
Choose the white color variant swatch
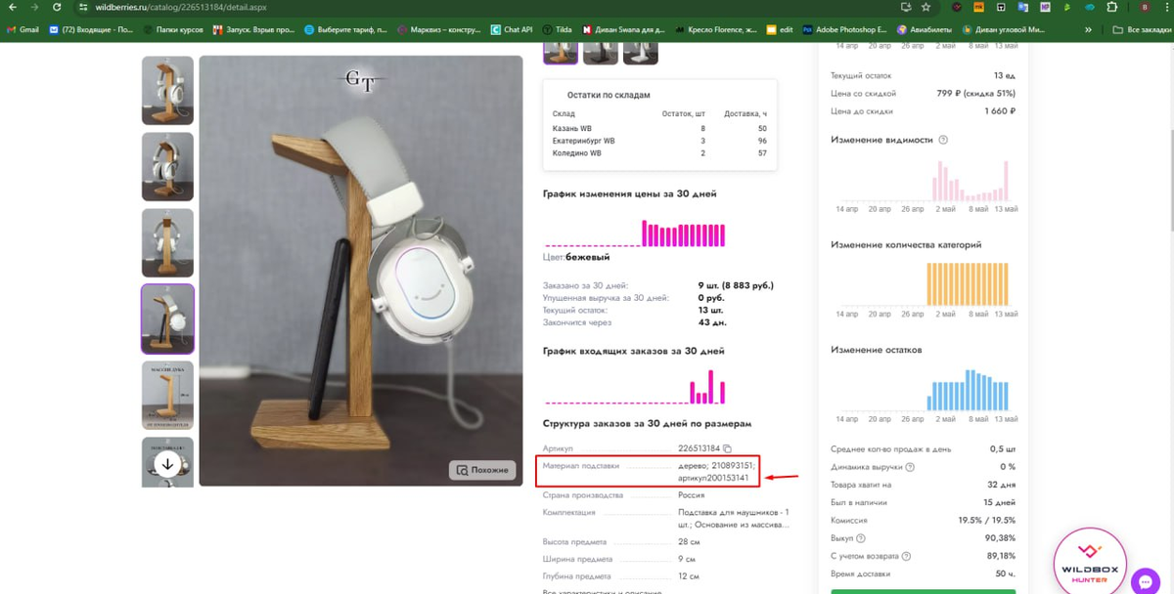click(x=641, y=52)
